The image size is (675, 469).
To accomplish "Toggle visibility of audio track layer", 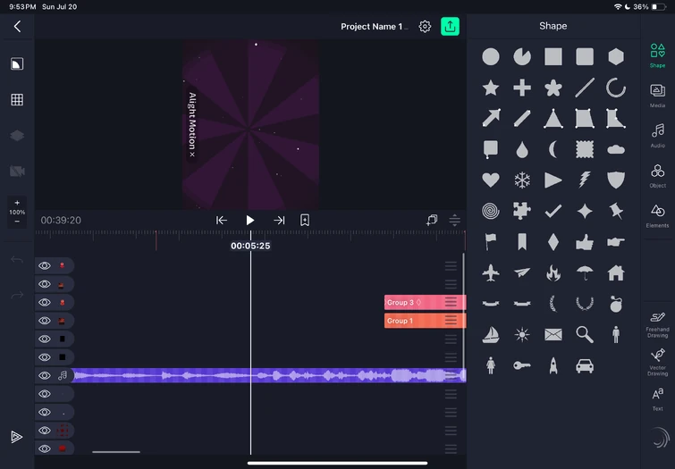I will coord(45,376).
